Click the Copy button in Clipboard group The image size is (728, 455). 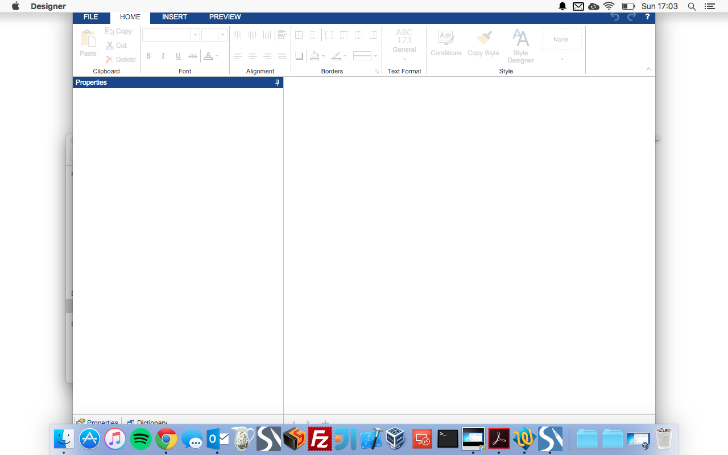point(119,31)
